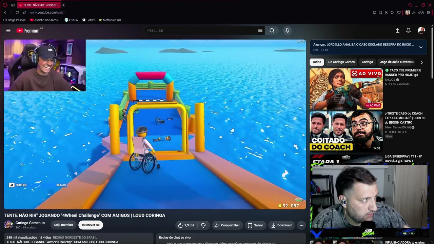Select Jogo de ação e aventura chip
Image resolution: width=434 pixels, height=244 pixels.
click(397, 62)
